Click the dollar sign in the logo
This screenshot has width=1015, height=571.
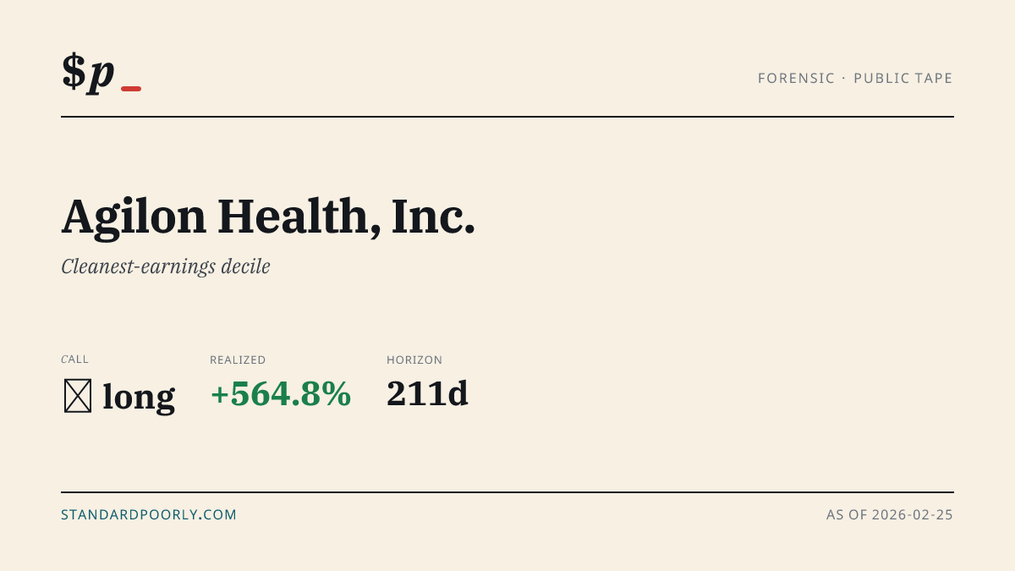[74, 71]
